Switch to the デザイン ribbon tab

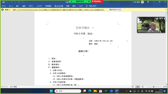point(31,6)
